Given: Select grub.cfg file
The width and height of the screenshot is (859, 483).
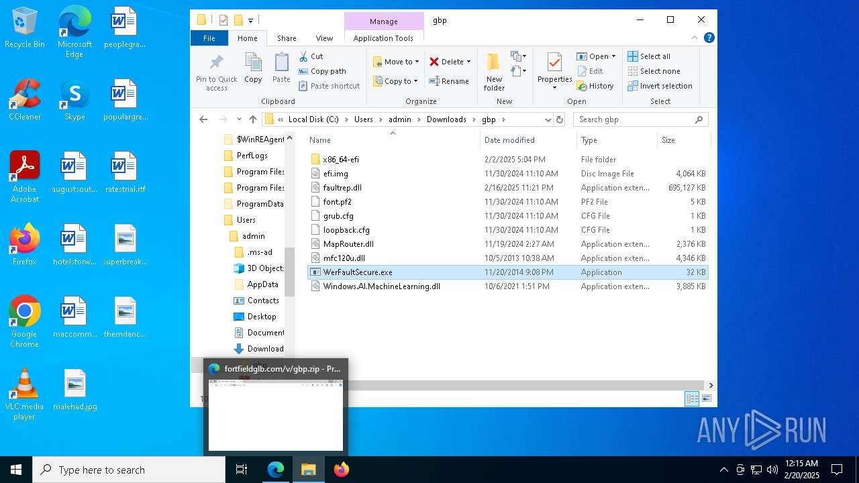Looking at the screenshot, I should [x=338, y=216].
